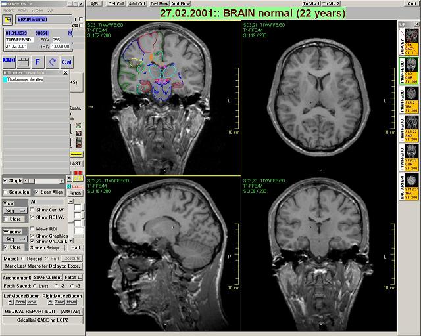421x336 pixels.
Task: Click the film layout grid icon
Action: 22,62
